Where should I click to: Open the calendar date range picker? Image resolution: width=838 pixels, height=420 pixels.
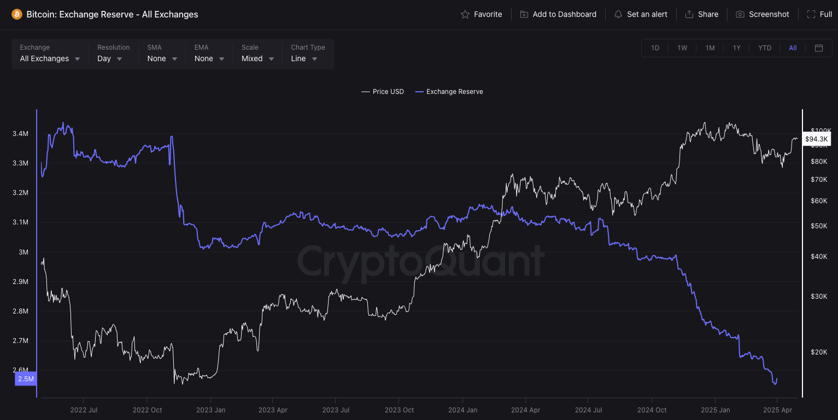tap(819, 48)
